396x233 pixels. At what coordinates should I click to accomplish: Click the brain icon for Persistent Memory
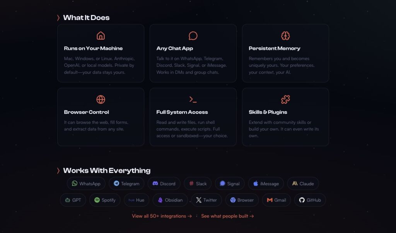pyautogui.click(x=285, y=36)
